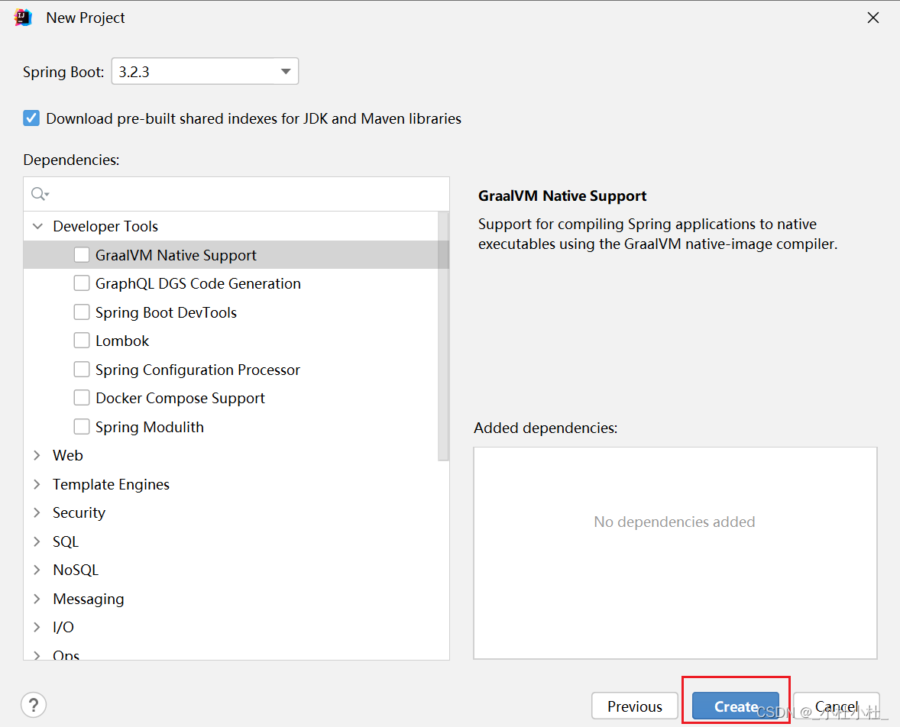
Task: Select the Messaging tree label
Action: (89, 599)
